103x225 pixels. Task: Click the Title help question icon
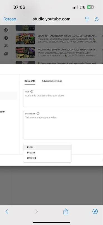point(32,92)
